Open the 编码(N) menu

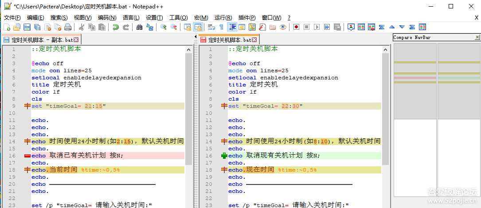coord(107,17)
